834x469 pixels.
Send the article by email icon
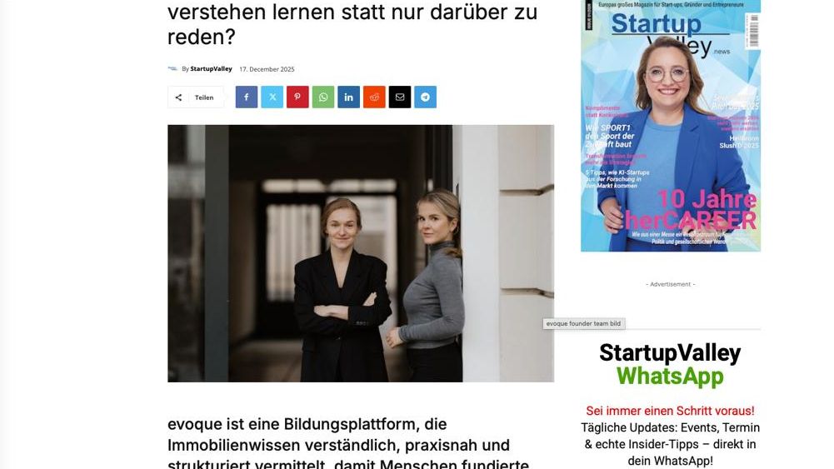399,97
